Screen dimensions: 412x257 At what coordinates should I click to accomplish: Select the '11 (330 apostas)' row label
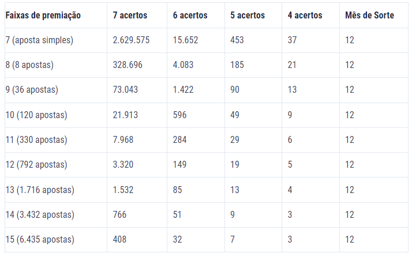[x=36, y=139]
